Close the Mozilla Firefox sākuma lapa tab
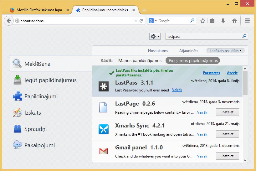This screenshot has height=171, width=256. (x=68, y=10)
